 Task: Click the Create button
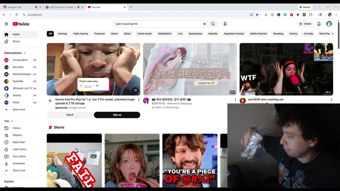(305, 24)
